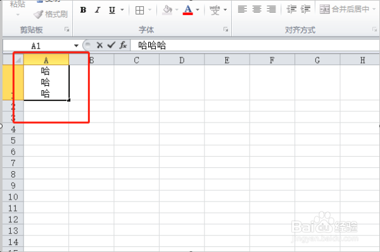Click the 格式刷 format painter
Screen dimensions: 380x252
[x=51, y=15]
